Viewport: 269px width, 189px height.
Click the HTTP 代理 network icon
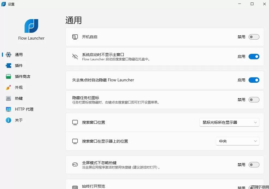pyautogui.click(x=8, y=109)
